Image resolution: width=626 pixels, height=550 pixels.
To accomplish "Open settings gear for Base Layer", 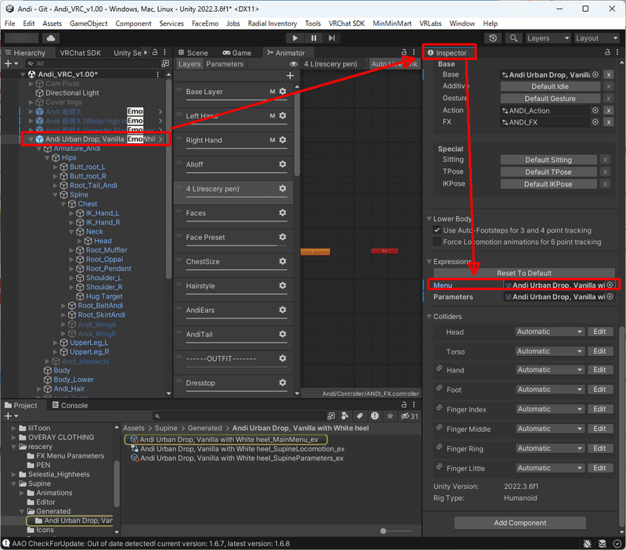I will [282, 92].
